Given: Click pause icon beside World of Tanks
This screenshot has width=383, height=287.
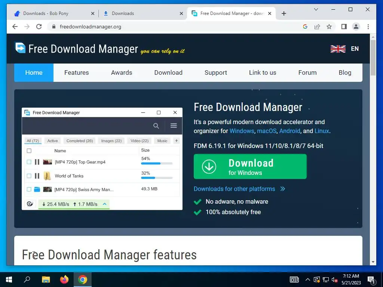Looking at the screenshot, I should click(37, 176).
